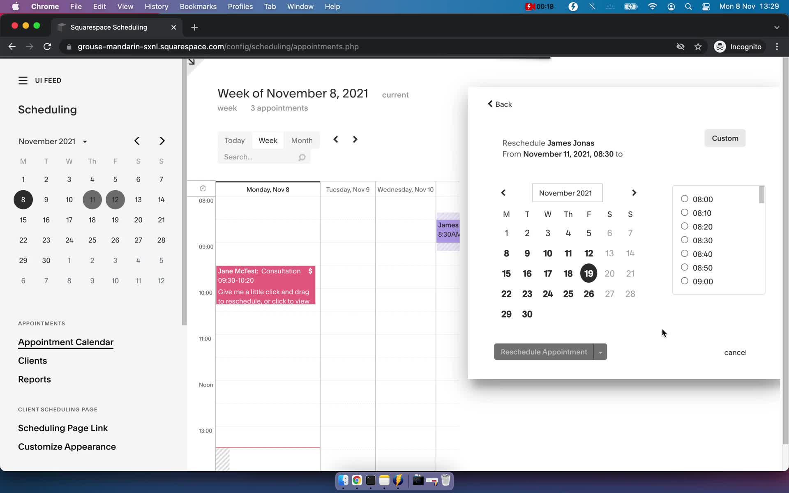
Task: Open the Profiles menu
Action: [240, 7]
